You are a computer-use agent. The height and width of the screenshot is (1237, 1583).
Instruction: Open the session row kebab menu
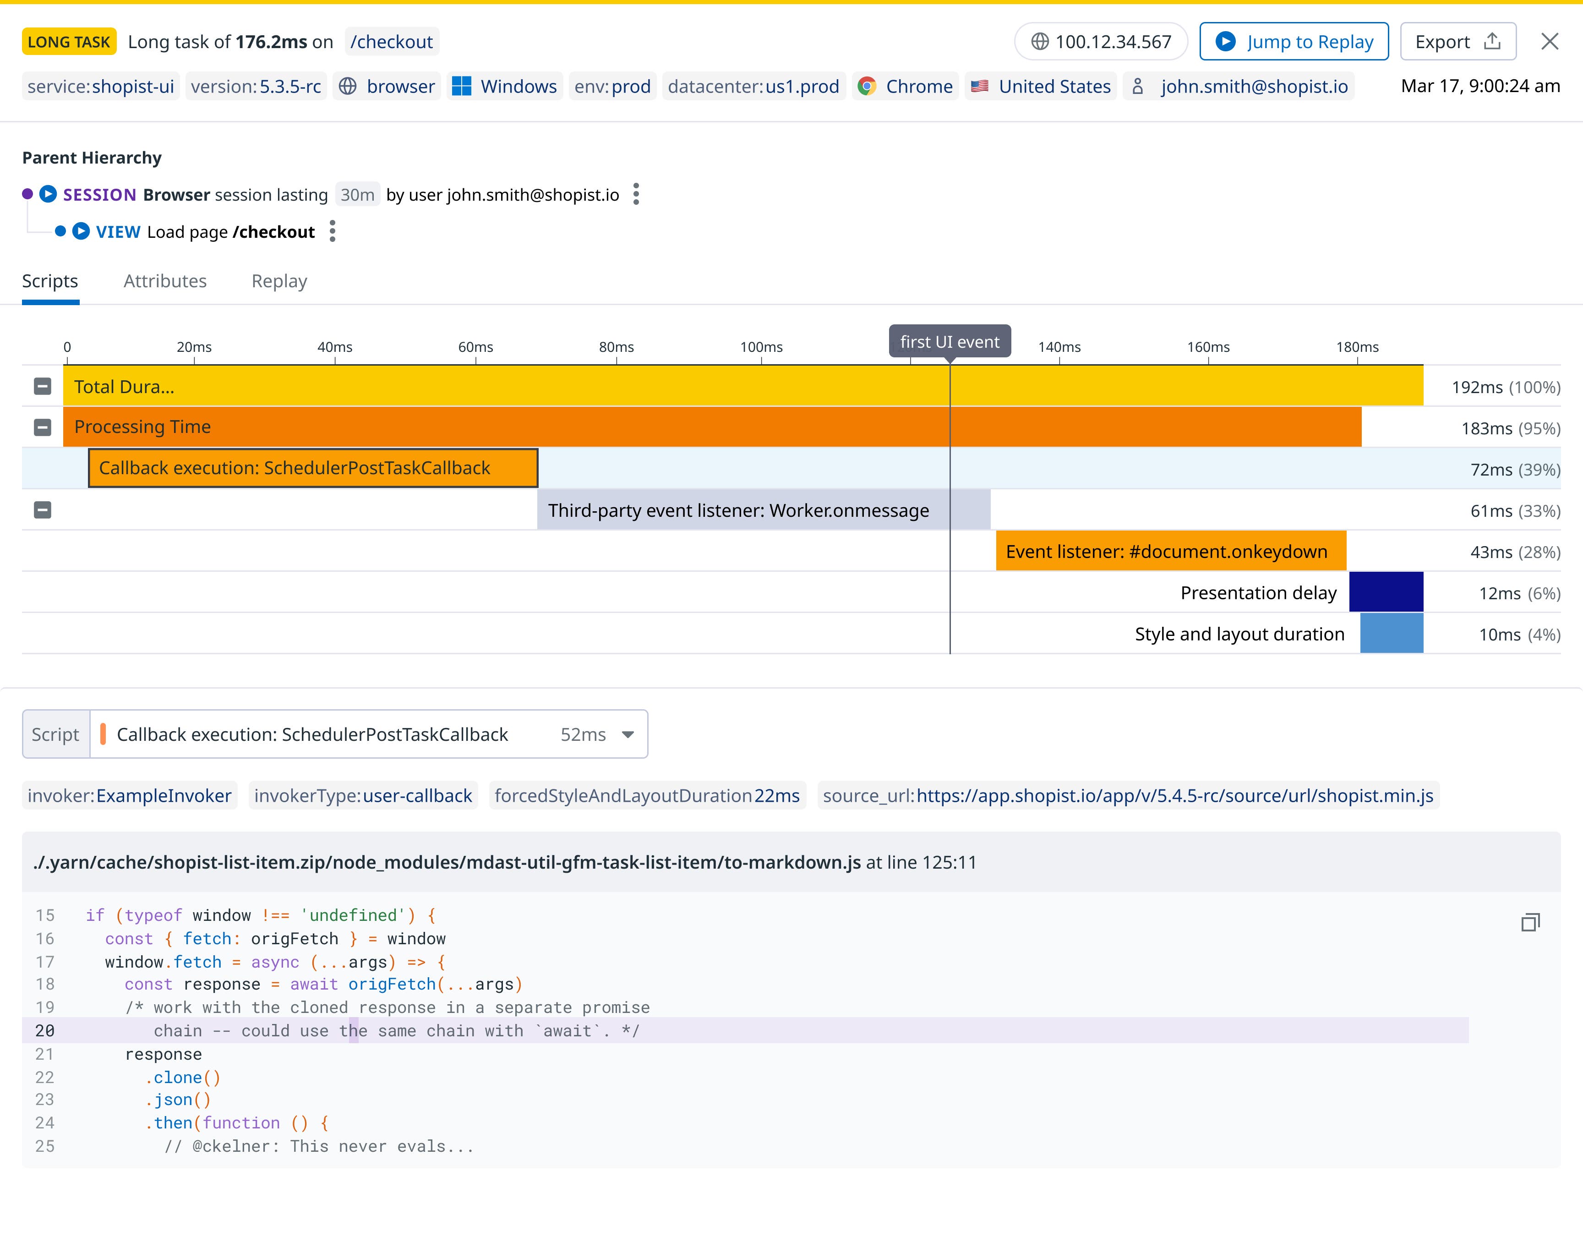pos(636,194)
